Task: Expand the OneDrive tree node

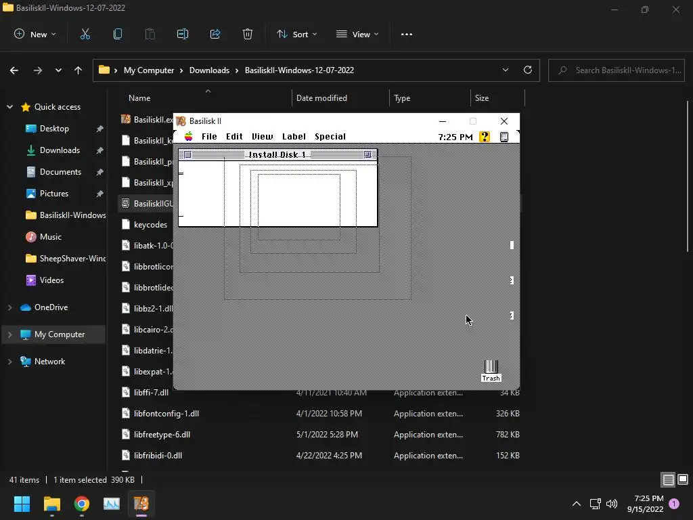Action: [9, 307]
